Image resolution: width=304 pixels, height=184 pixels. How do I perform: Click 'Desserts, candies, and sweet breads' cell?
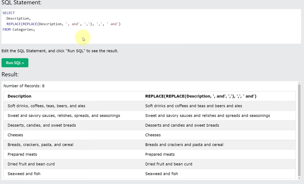click(42, 125)
